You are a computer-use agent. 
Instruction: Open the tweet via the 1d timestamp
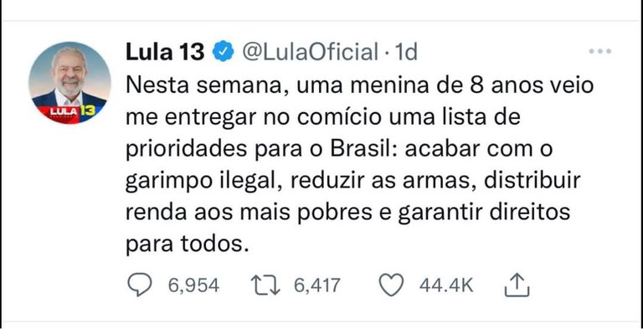[404, 52]
